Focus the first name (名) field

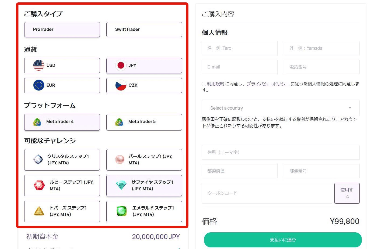240,48
